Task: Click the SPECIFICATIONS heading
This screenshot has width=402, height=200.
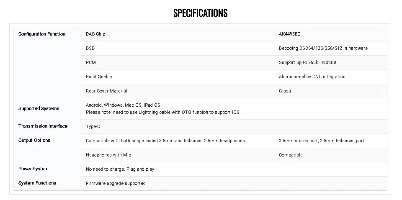Action: 201,13
